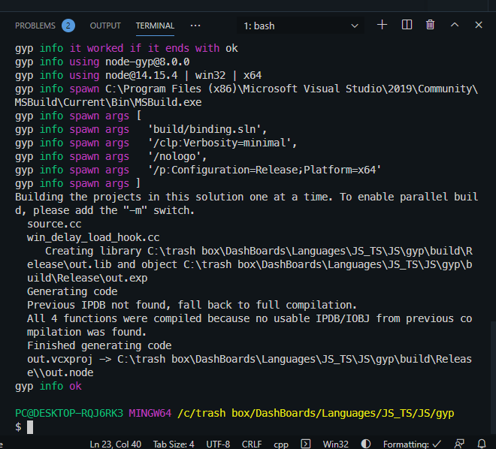Change the line ending via CRLF
496x449 pixels.
252,444
